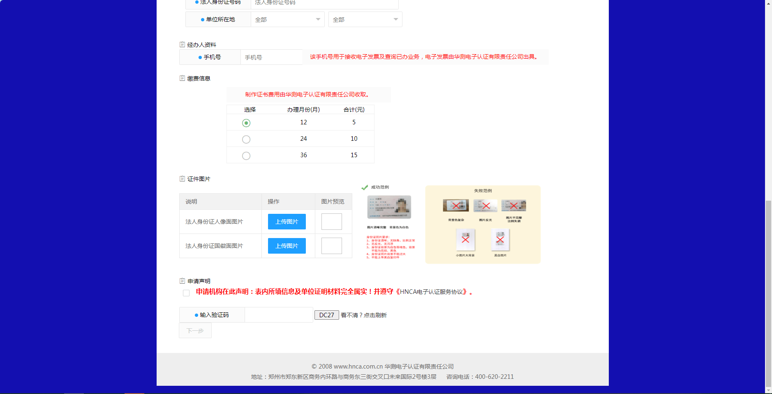
Task: Click the scrollbar up arrow
Action: click(x=768, y=3)
